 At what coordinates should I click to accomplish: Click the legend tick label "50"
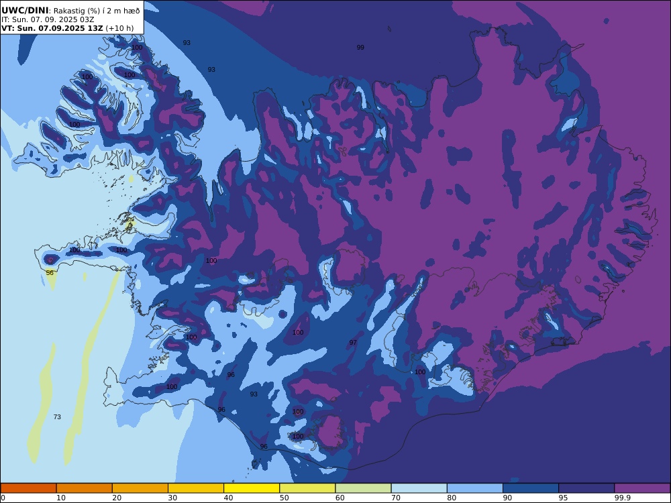tap(284, 498)
